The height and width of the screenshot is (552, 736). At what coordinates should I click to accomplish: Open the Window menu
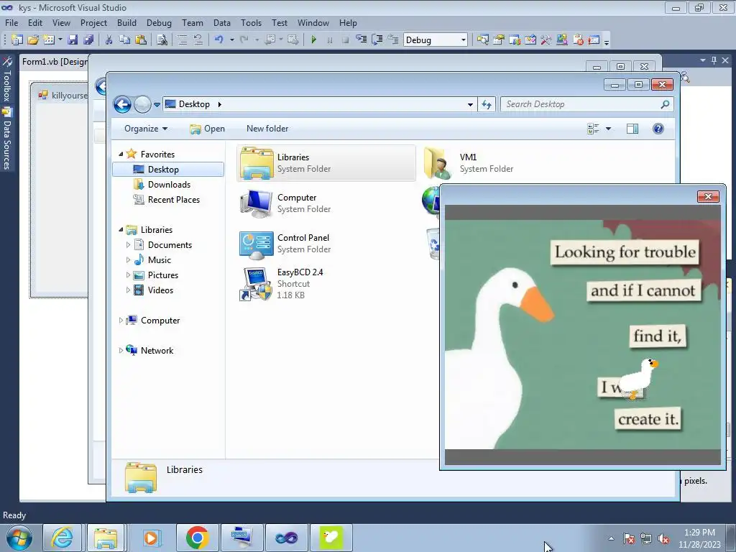(313, 22)
